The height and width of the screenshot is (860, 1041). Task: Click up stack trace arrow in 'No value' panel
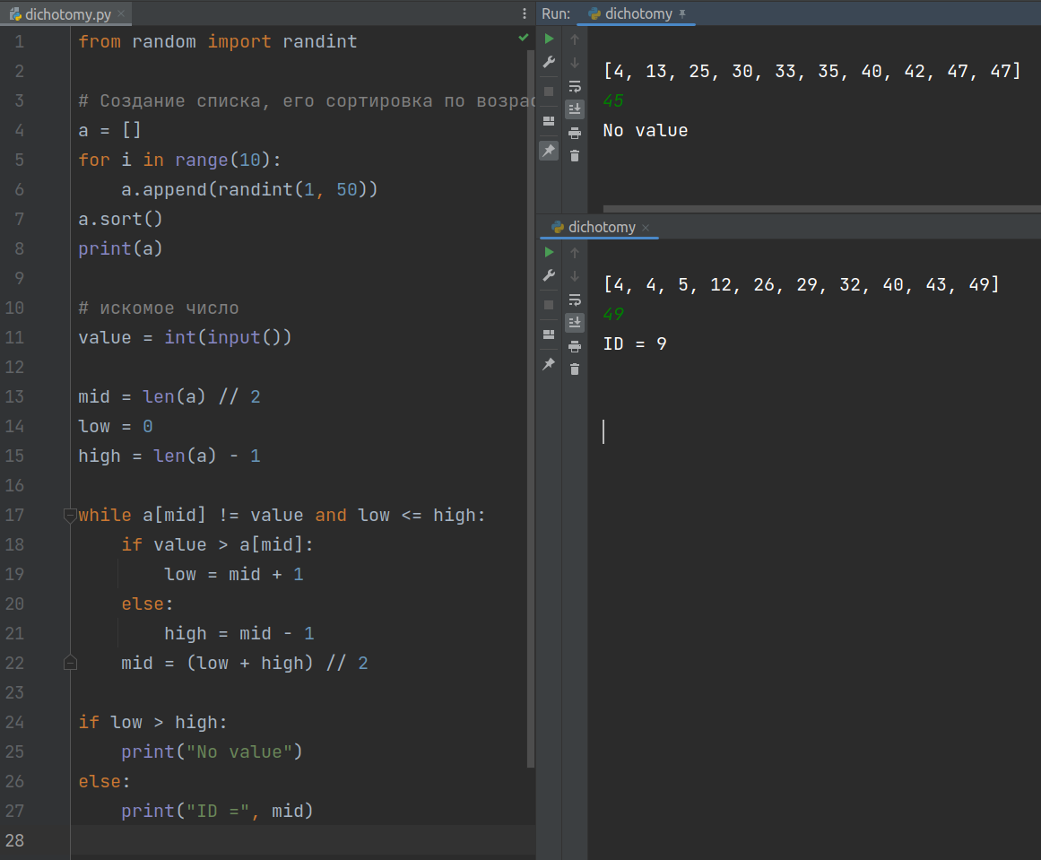pos(575,39)
